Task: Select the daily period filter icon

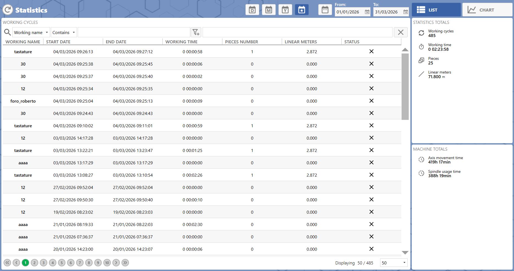Action: [252, 10]
